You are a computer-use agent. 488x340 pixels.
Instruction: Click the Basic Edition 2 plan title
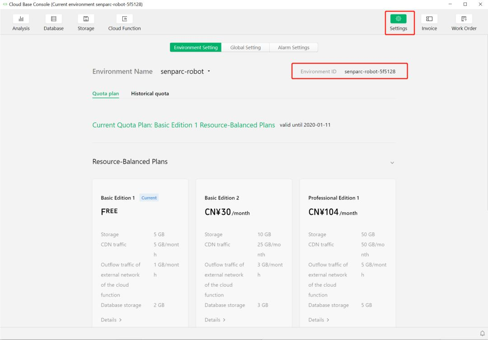(221, 198)
